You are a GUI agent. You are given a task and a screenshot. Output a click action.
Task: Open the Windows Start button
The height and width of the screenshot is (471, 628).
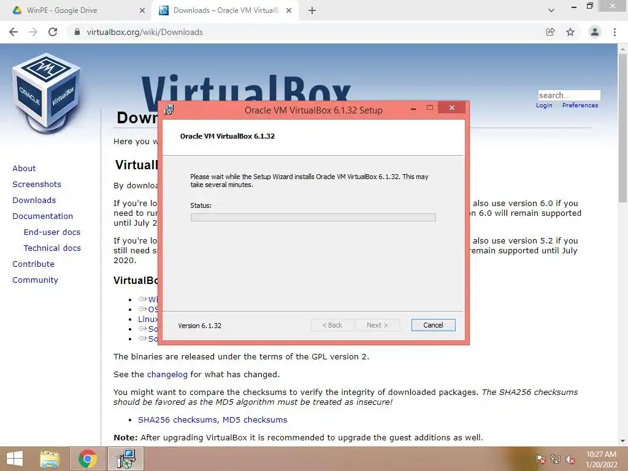(x=15, y=459)
